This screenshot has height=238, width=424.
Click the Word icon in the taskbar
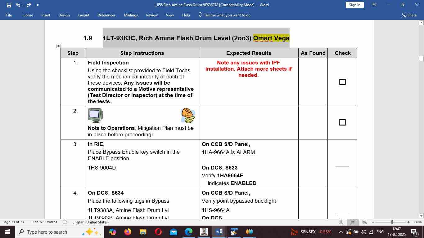219,232
